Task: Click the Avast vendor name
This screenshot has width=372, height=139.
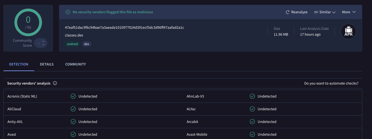Action: [12, 135]
